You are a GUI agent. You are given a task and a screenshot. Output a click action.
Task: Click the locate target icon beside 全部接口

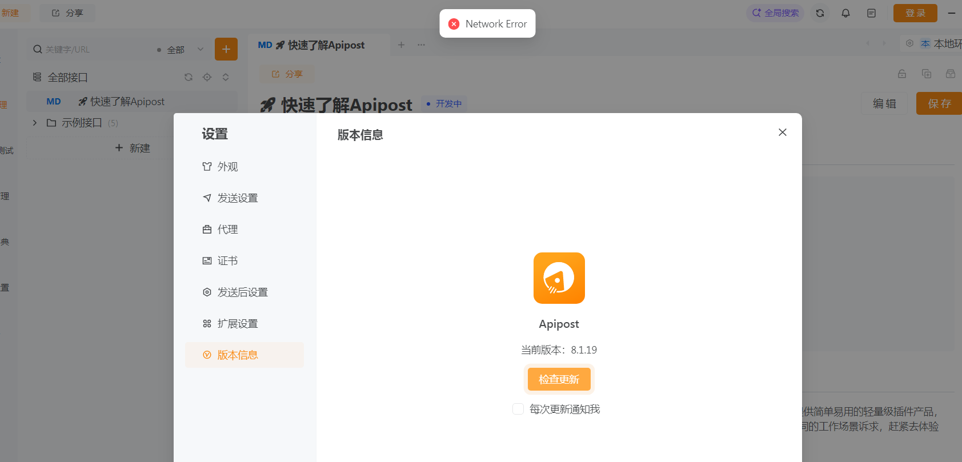point(207,77)
